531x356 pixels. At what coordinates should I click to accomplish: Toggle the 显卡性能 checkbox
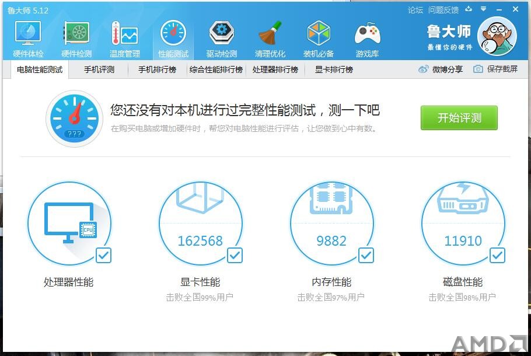(235, 256)
